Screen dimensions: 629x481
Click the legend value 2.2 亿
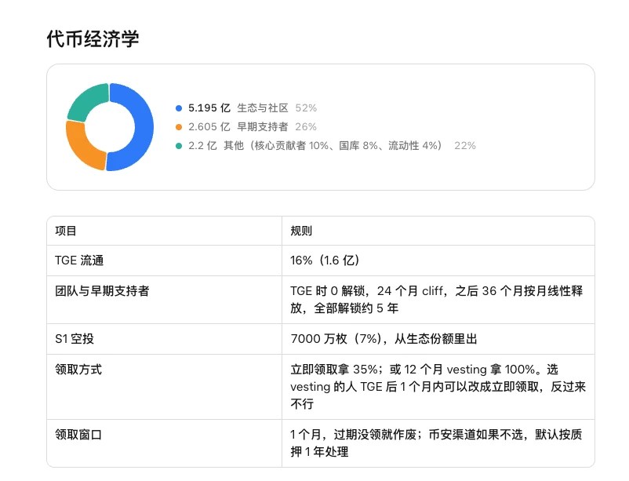[x=202, y=146]
